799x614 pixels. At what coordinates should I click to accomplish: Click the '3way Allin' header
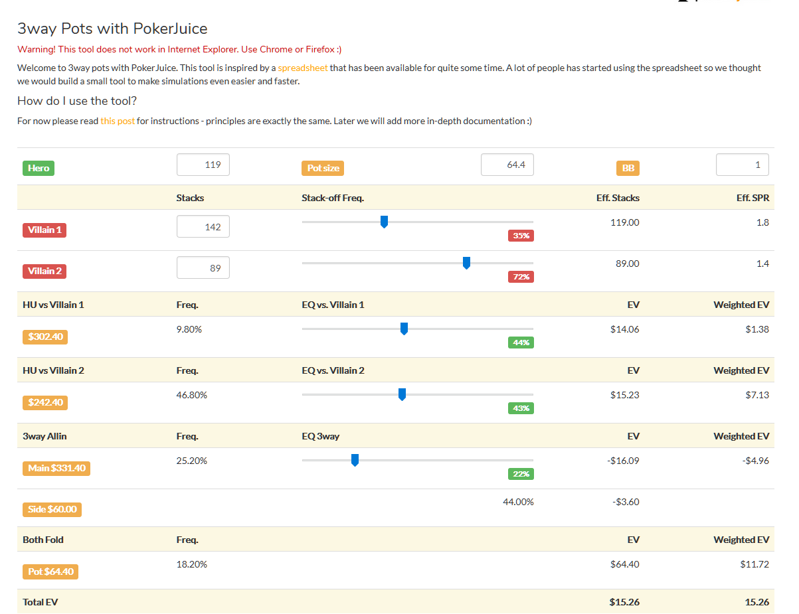44,436
